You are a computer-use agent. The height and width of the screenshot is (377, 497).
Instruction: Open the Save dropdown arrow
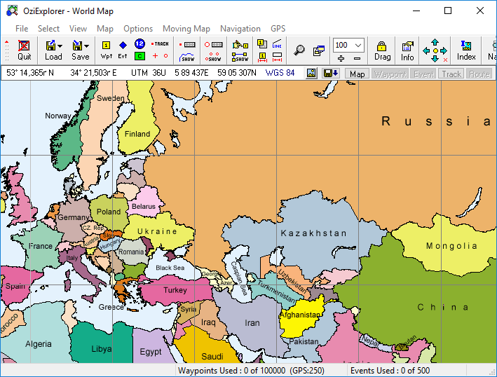(86, 46)
